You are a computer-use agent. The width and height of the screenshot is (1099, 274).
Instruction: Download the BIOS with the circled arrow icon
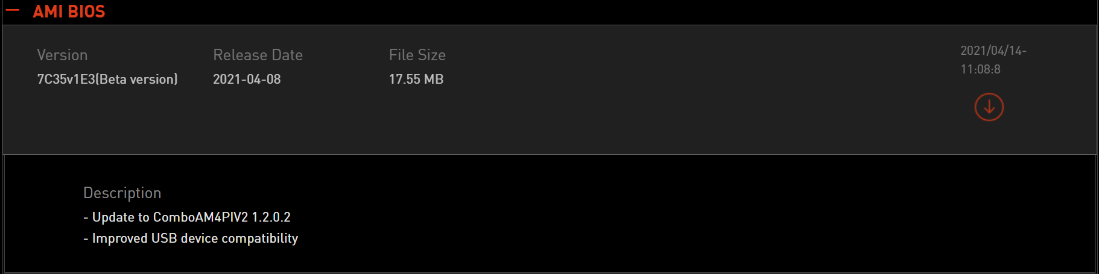pos(989,107)
